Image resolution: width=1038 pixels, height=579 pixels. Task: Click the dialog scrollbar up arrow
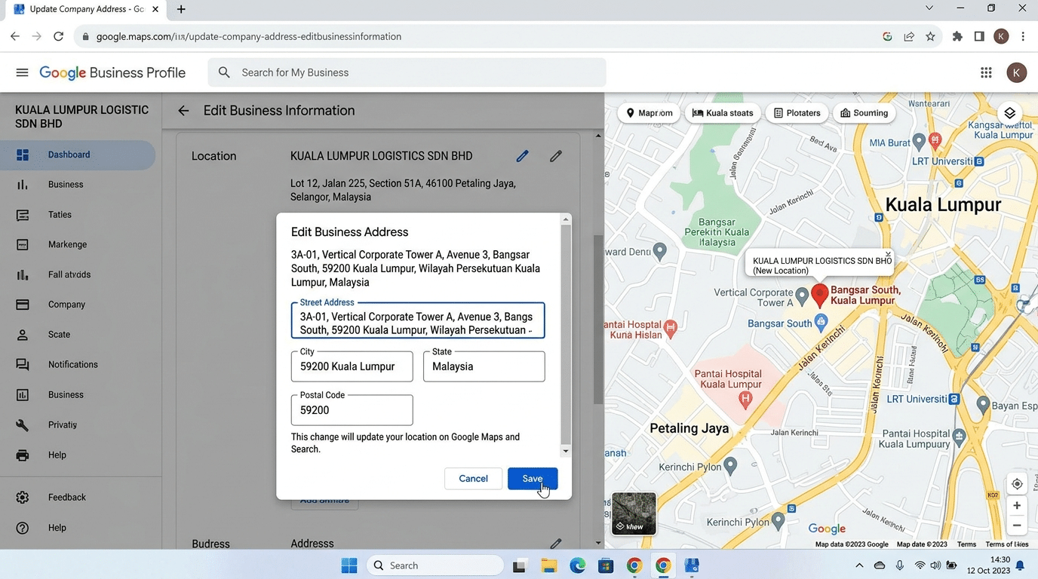click(x=566, y=219)
